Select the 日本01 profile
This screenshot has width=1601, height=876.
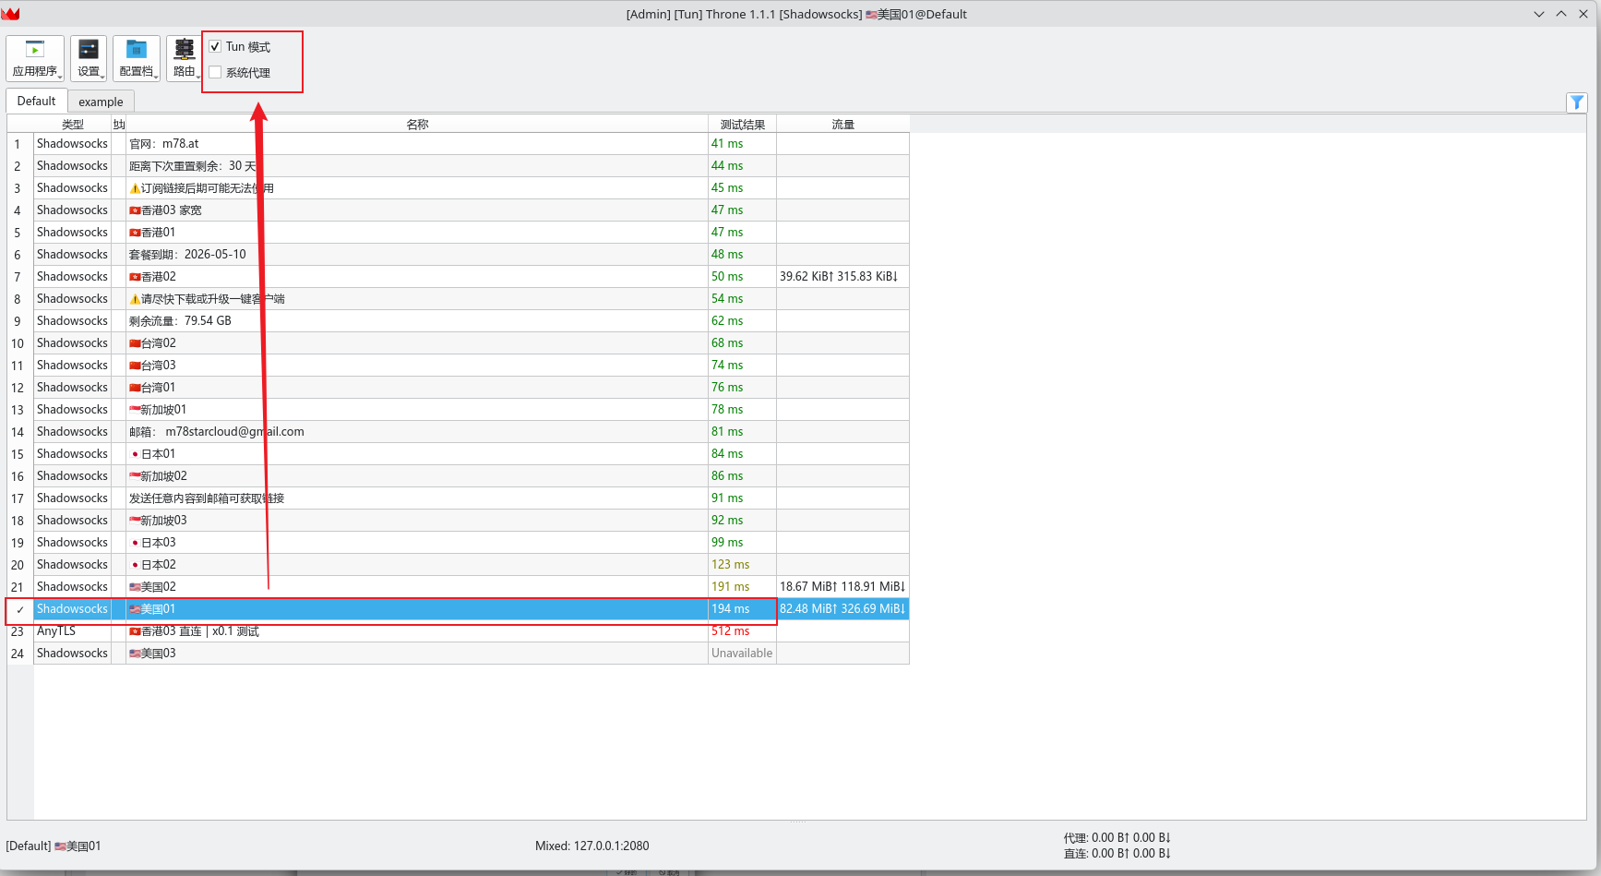pyautogui.click(x=458, y=453)
